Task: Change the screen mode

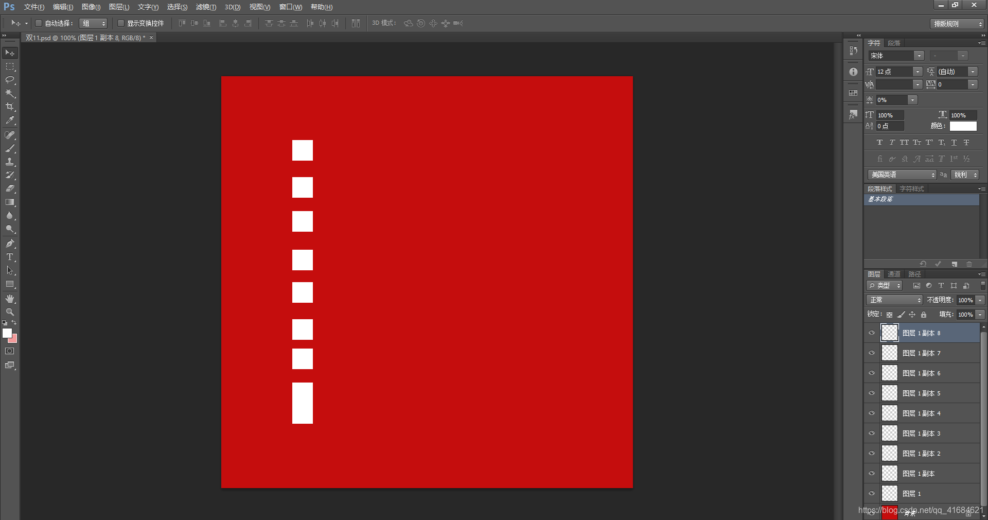Action: (x=10, y=365)
